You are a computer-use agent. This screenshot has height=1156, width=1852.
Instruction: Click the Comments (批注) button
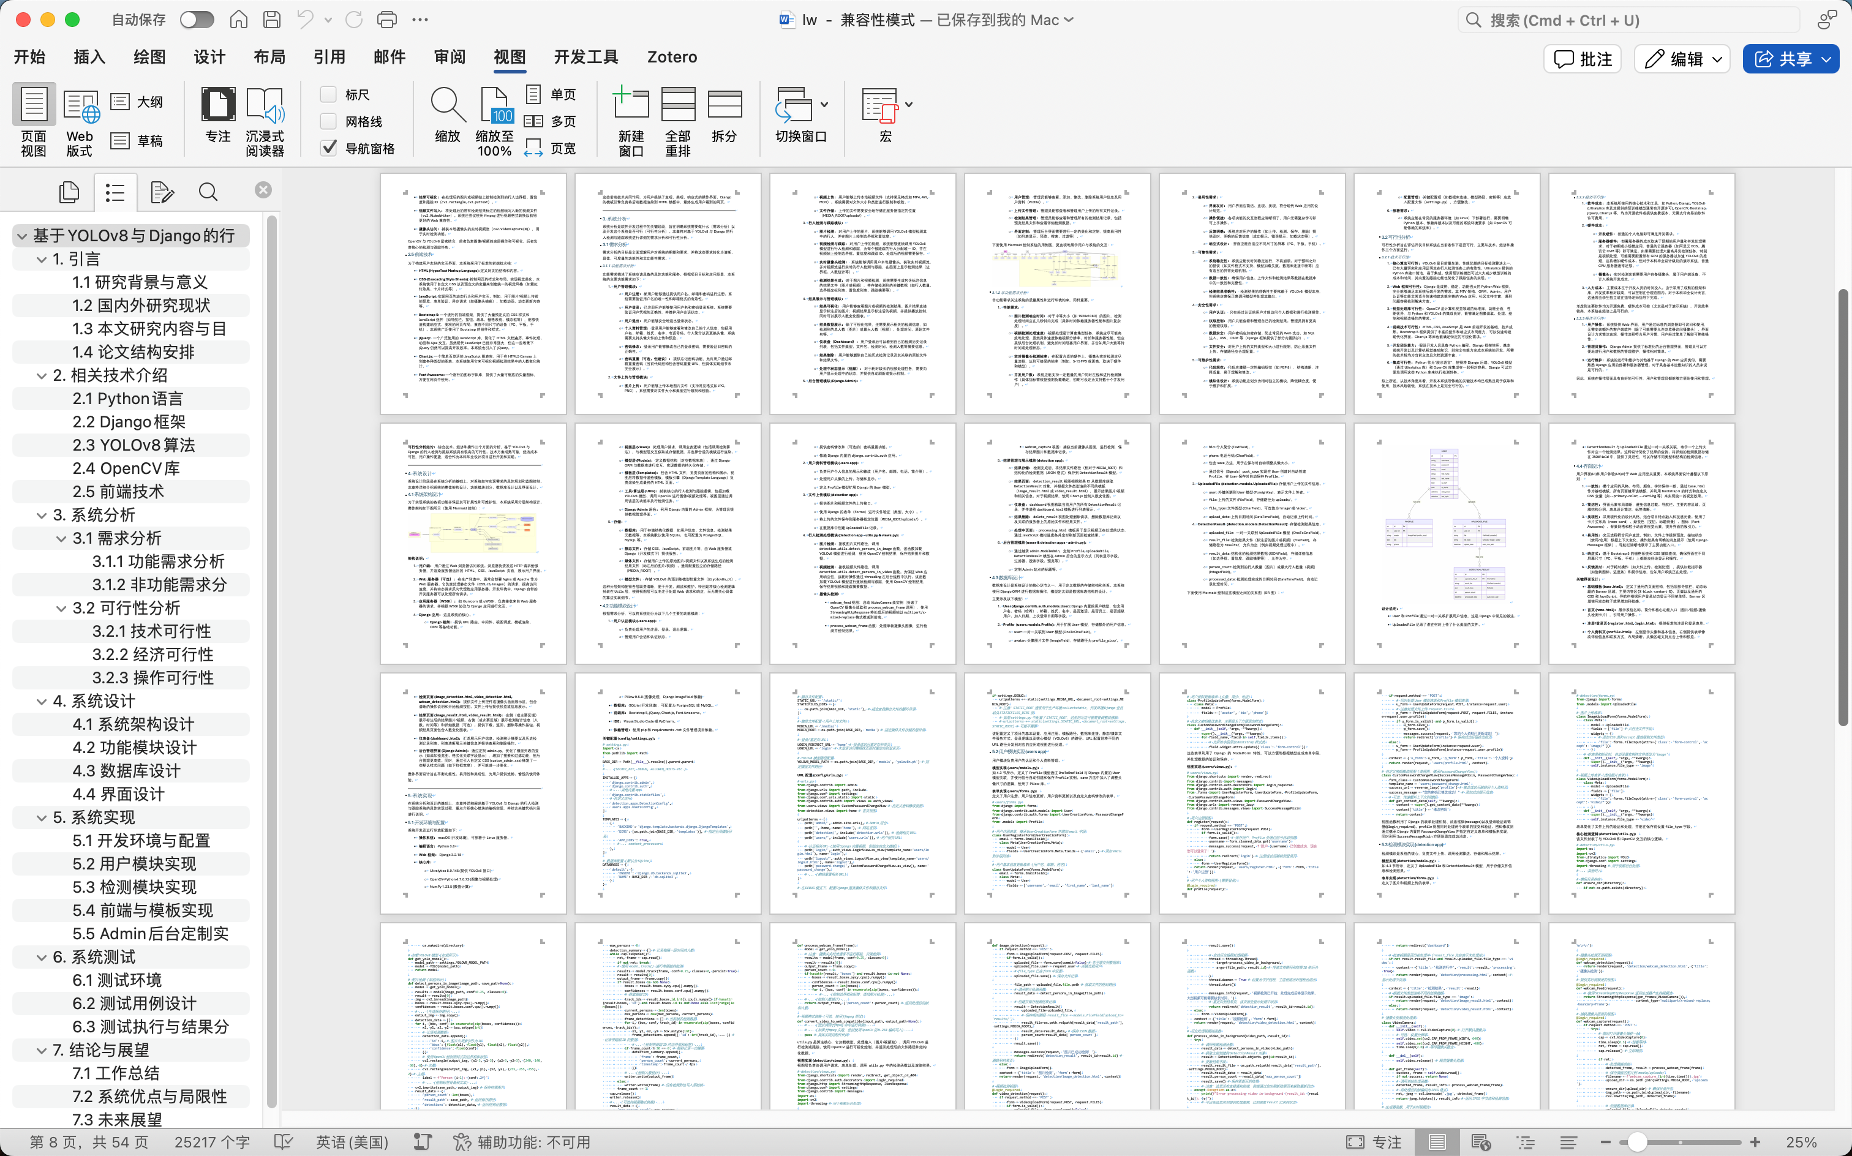click(x=1582, y=59)
